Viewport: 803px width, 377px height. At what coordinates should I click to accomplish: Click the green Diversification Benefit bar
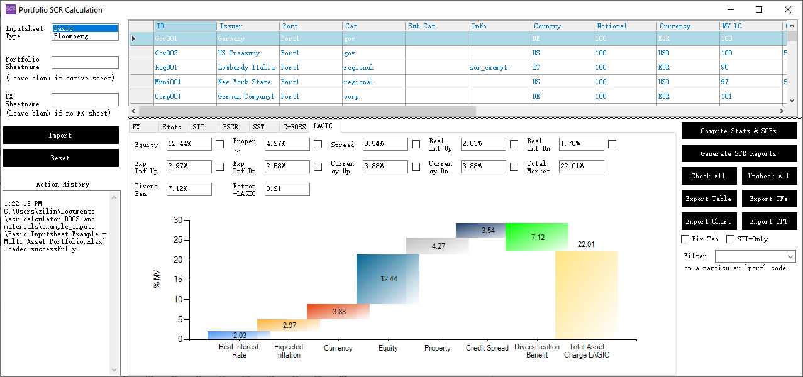(536, 238)
